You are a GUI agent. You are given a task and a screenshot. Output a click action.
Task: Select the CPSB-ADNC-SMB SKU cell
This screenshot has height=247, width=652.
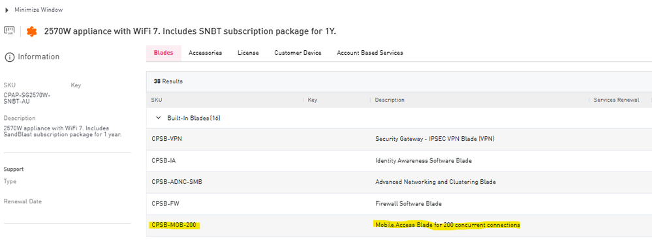tap(177, 182)
